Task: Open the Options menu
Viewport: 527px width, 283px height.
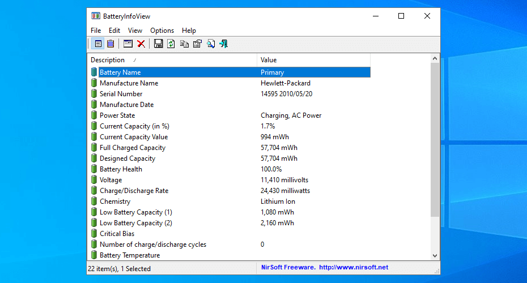Action: 162,30
